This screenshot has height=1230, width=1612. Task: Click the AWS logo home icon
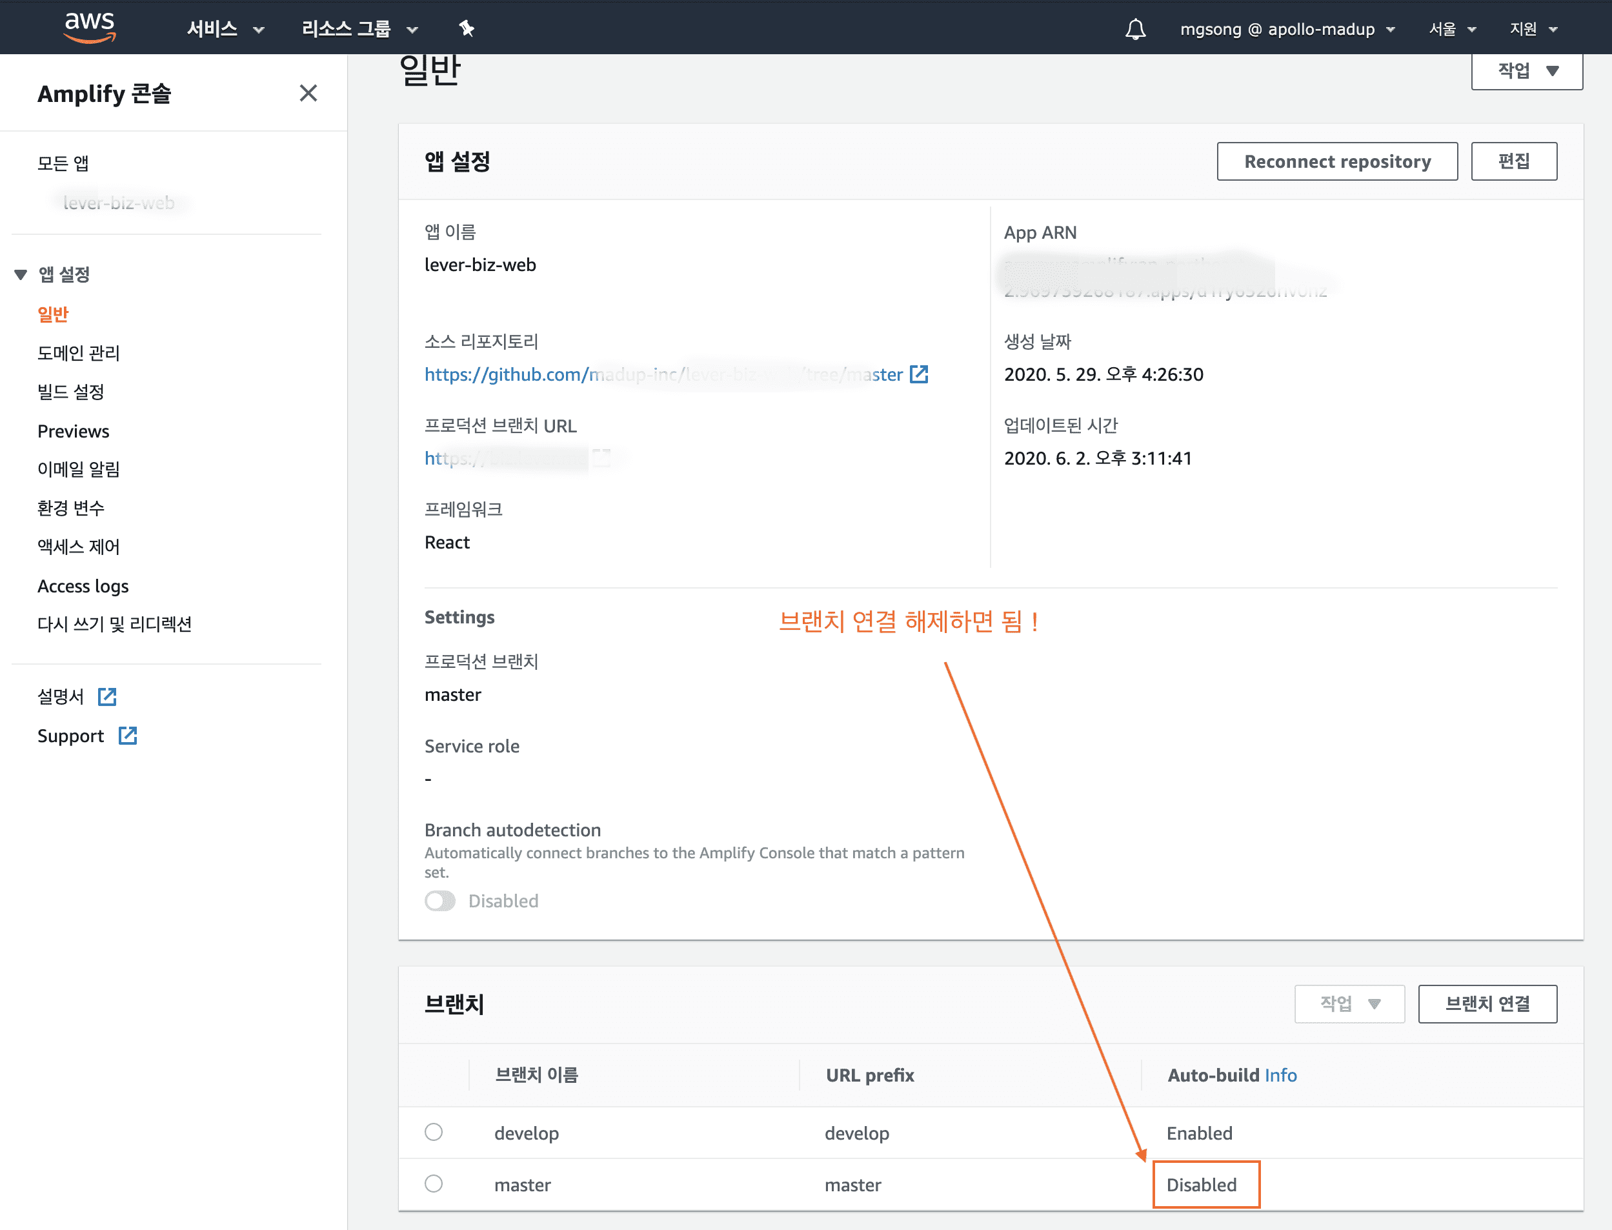pyautogui.click(x=89, y=28)
